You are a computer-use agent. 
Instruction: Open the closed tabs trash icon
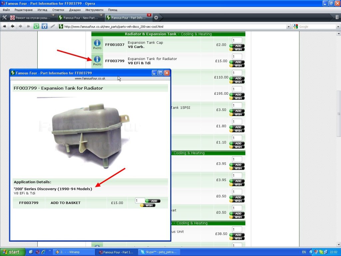[x=337, y=18]
